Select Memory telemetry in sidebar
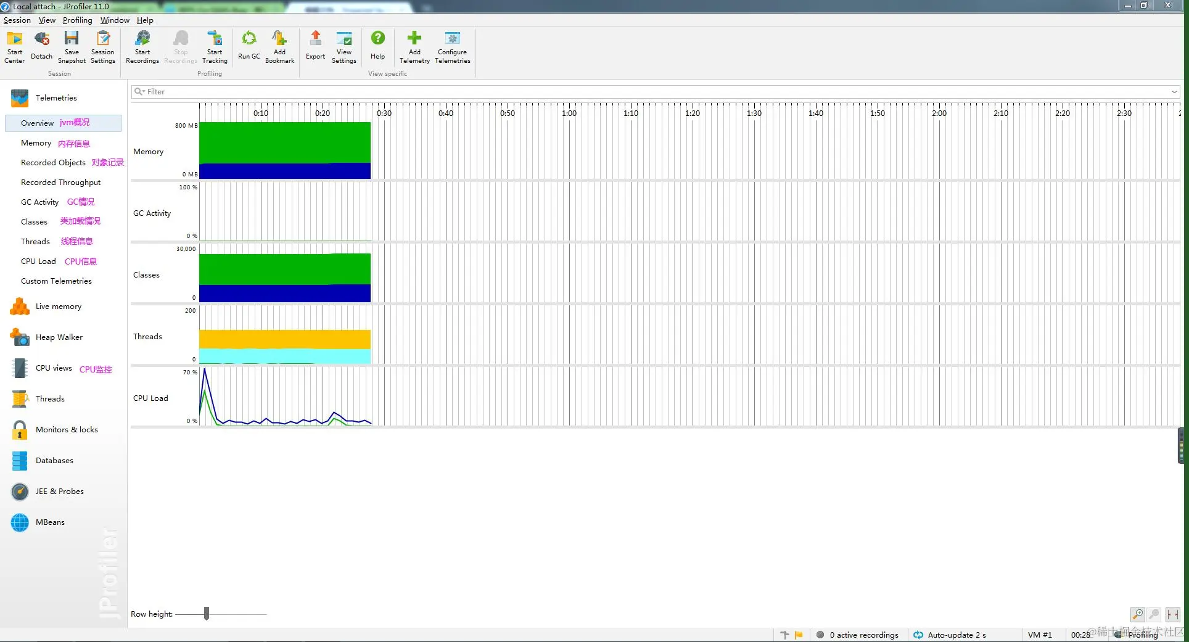The width and height of the screenshot is (1189, 642). pos(36,143)
